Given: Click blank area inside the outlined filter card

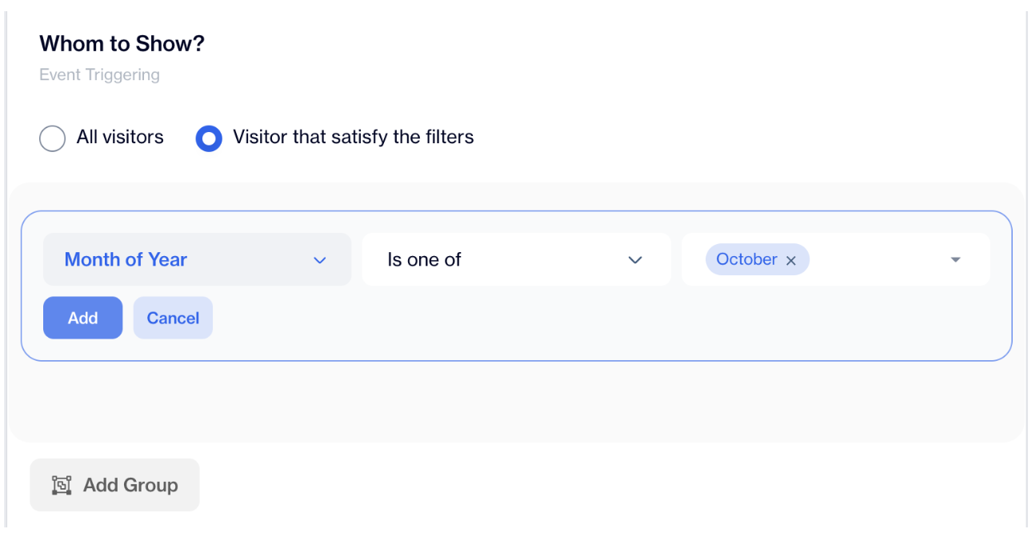Looking at the screenshot, I should (608, 320).
